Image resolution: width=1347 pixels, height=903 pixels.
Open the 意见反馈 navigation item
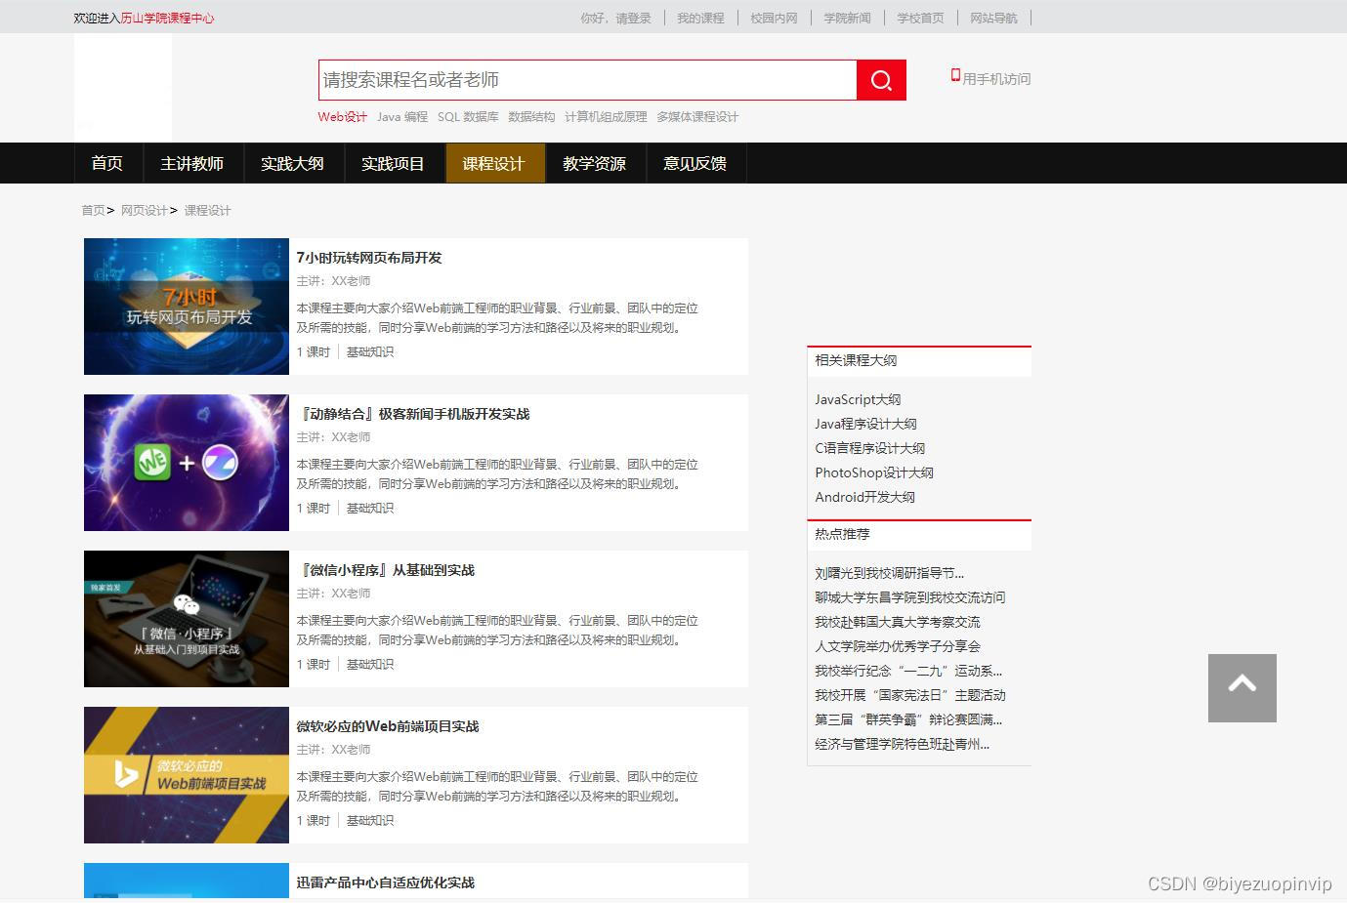[695, 163]
